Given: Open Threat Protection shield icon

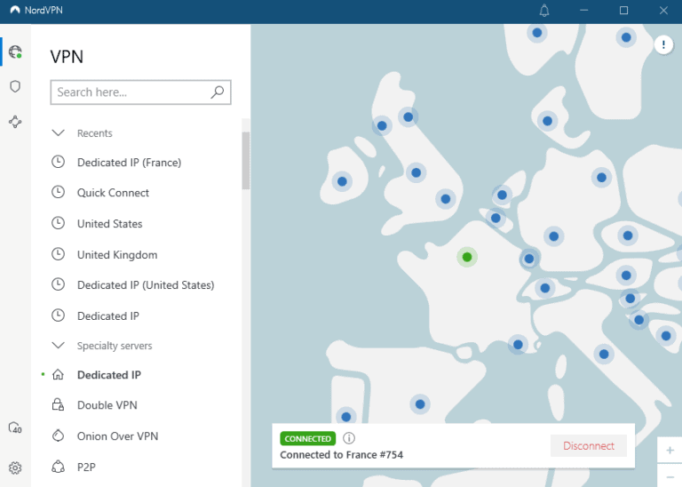Looking at the screenshot, I should (15, 87).
